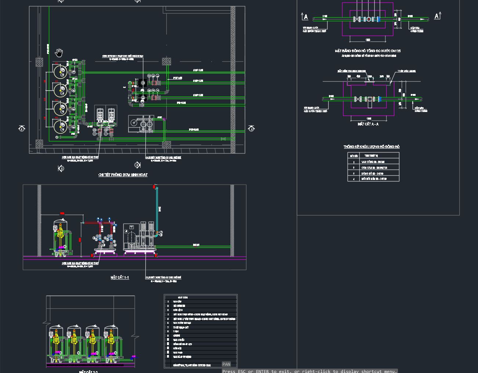The height and width of the screenshot is (373, 478).
Task: Select row 3 'ĐỒNG HỒ' in quantity table
Action: (x=373, y=173)
